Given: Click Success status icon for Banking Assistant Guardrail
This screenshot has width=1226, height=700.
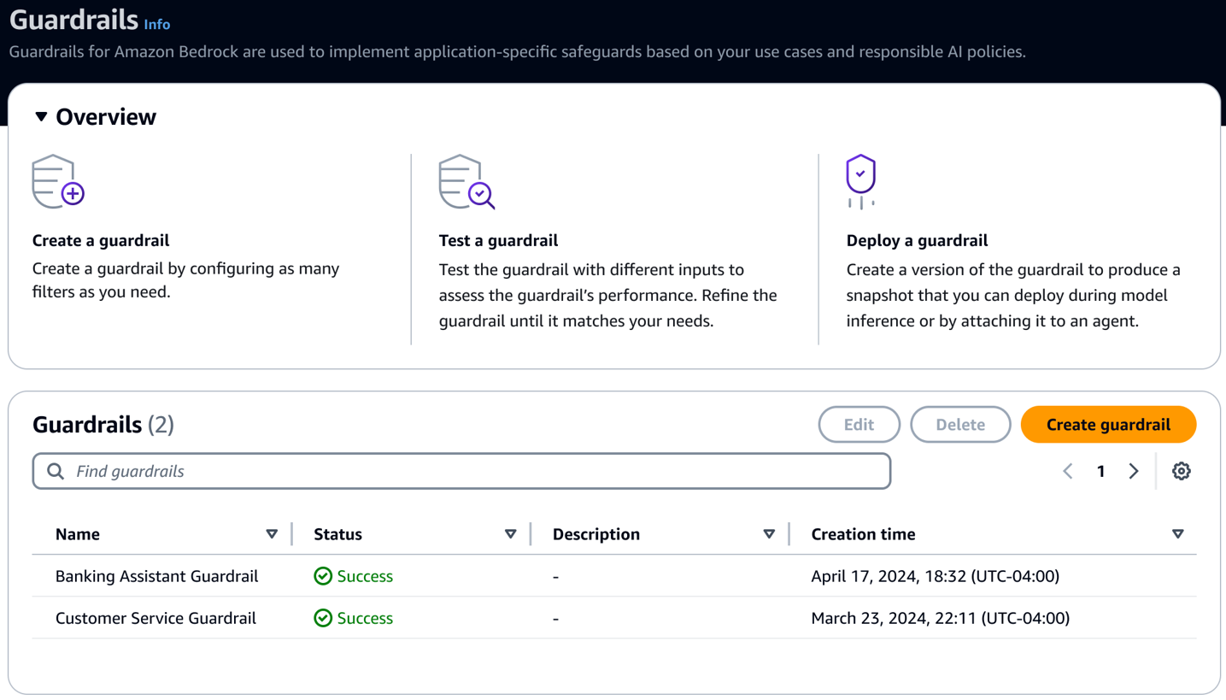Looking at the screenshot, I should [323, 576].
